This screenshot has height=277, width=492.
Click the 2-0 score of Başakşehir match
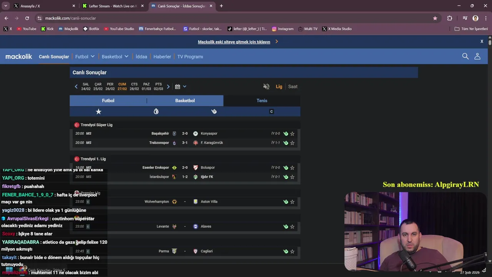[x=185, y=133]
